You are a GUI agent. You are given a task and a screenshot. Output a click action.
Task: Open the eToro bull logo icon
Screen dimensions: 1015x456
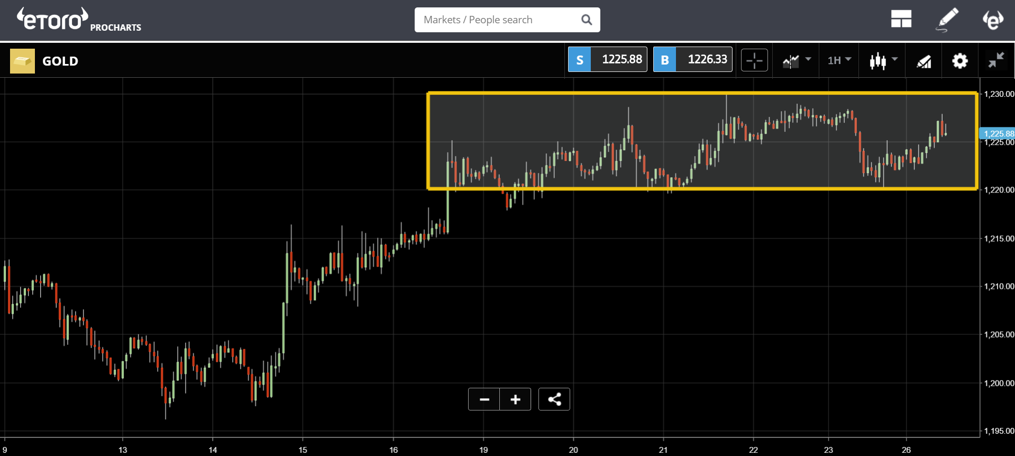[993, 20]
